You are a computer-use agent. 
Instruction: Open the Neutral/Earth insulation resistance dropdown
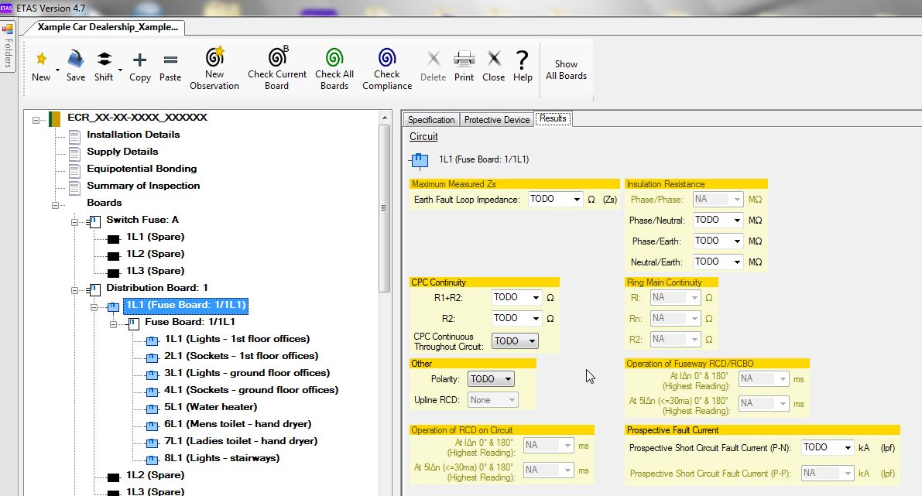point(737,262)
